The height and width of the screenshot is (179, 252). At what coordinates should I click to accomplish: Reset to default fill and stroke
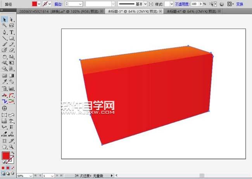tap(3, 162)
